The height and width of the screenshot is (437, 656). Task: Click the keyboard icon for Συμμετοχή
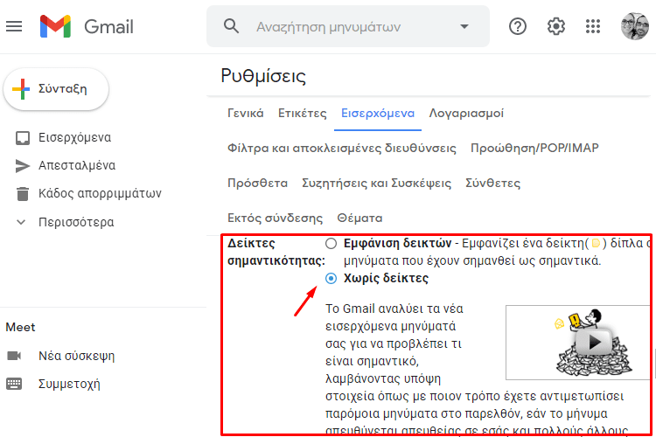point(14,384)
